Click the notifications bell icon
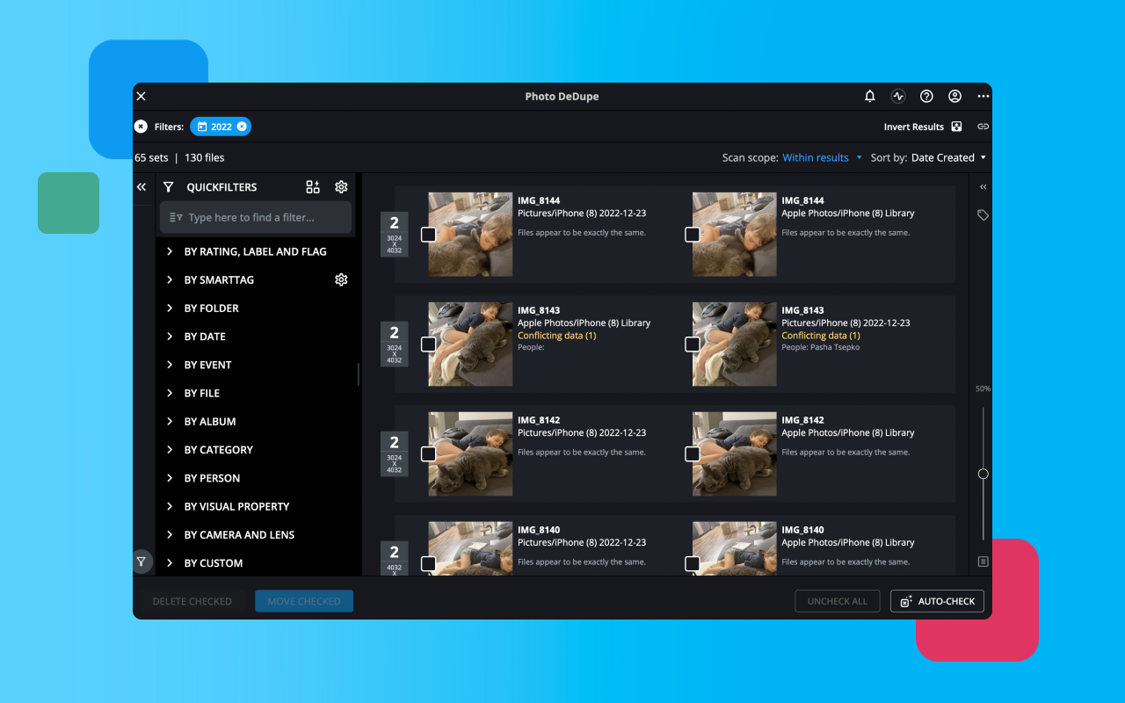Screen dimensions: 1125x703 click(870, 97)
